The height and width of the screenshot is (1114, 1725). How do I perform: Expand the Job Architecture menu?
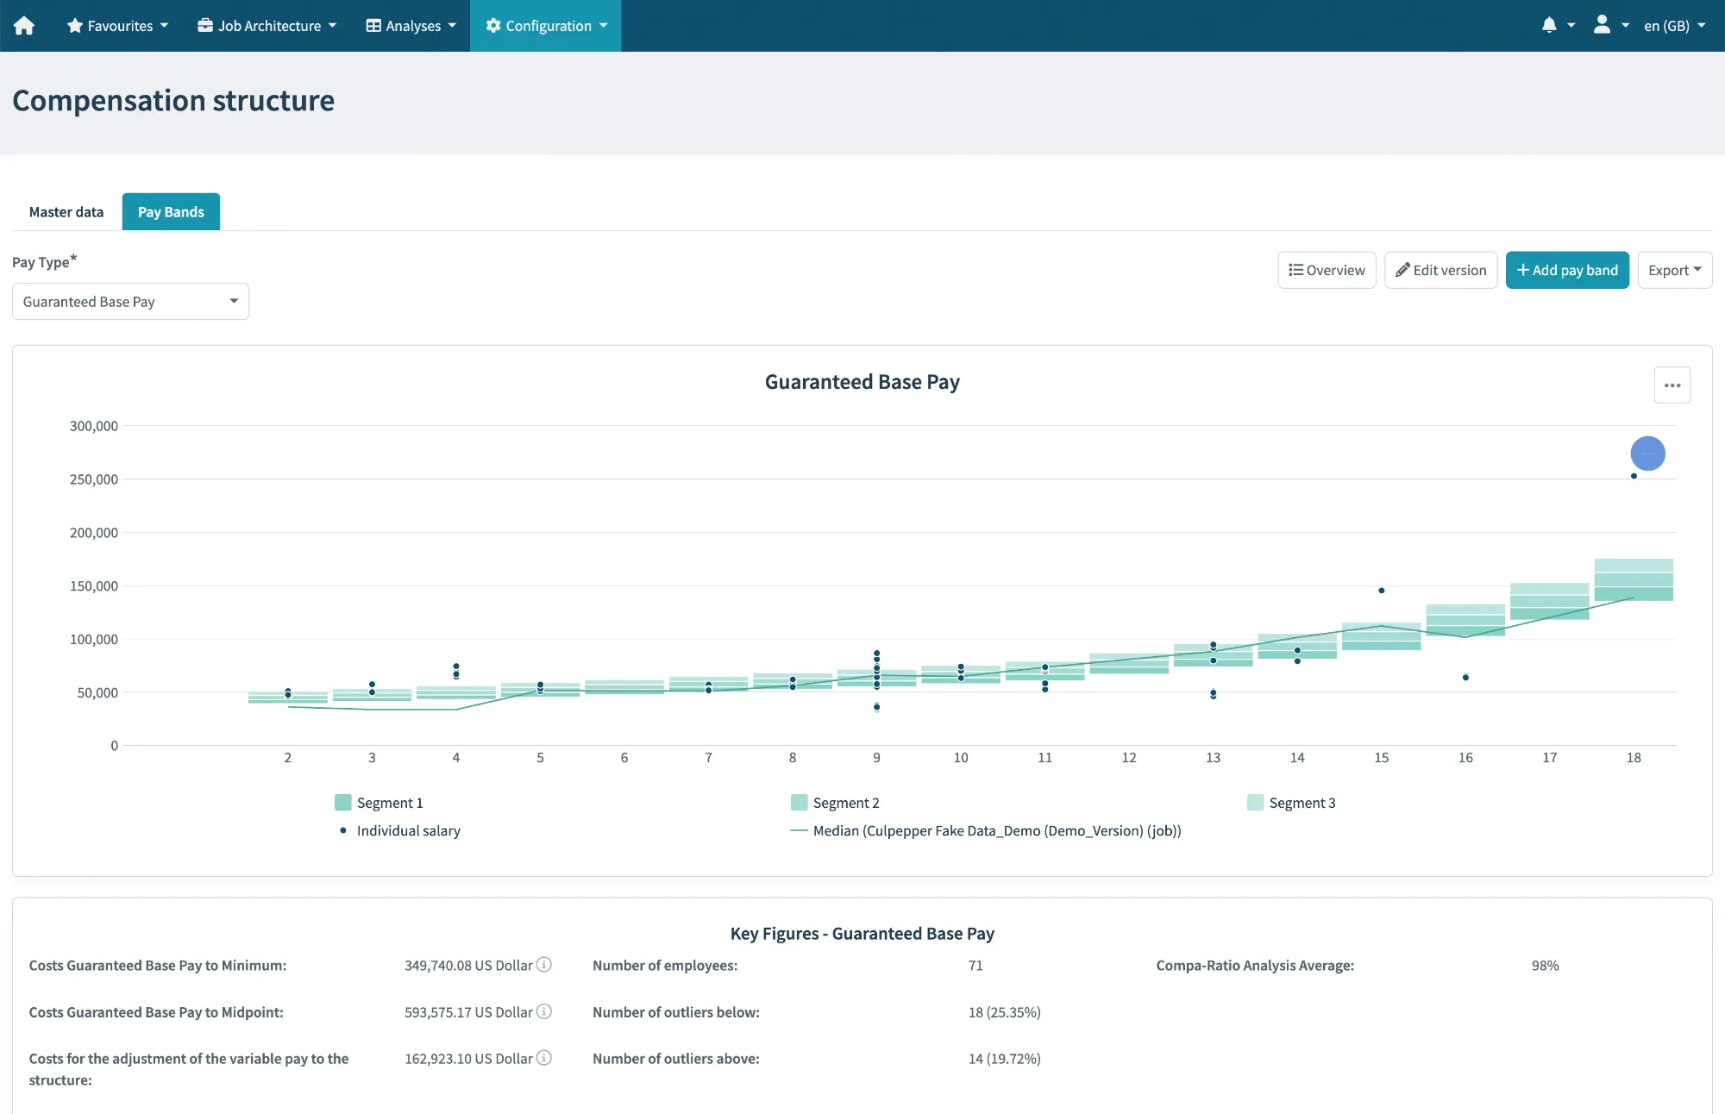[x=267, y=26]
